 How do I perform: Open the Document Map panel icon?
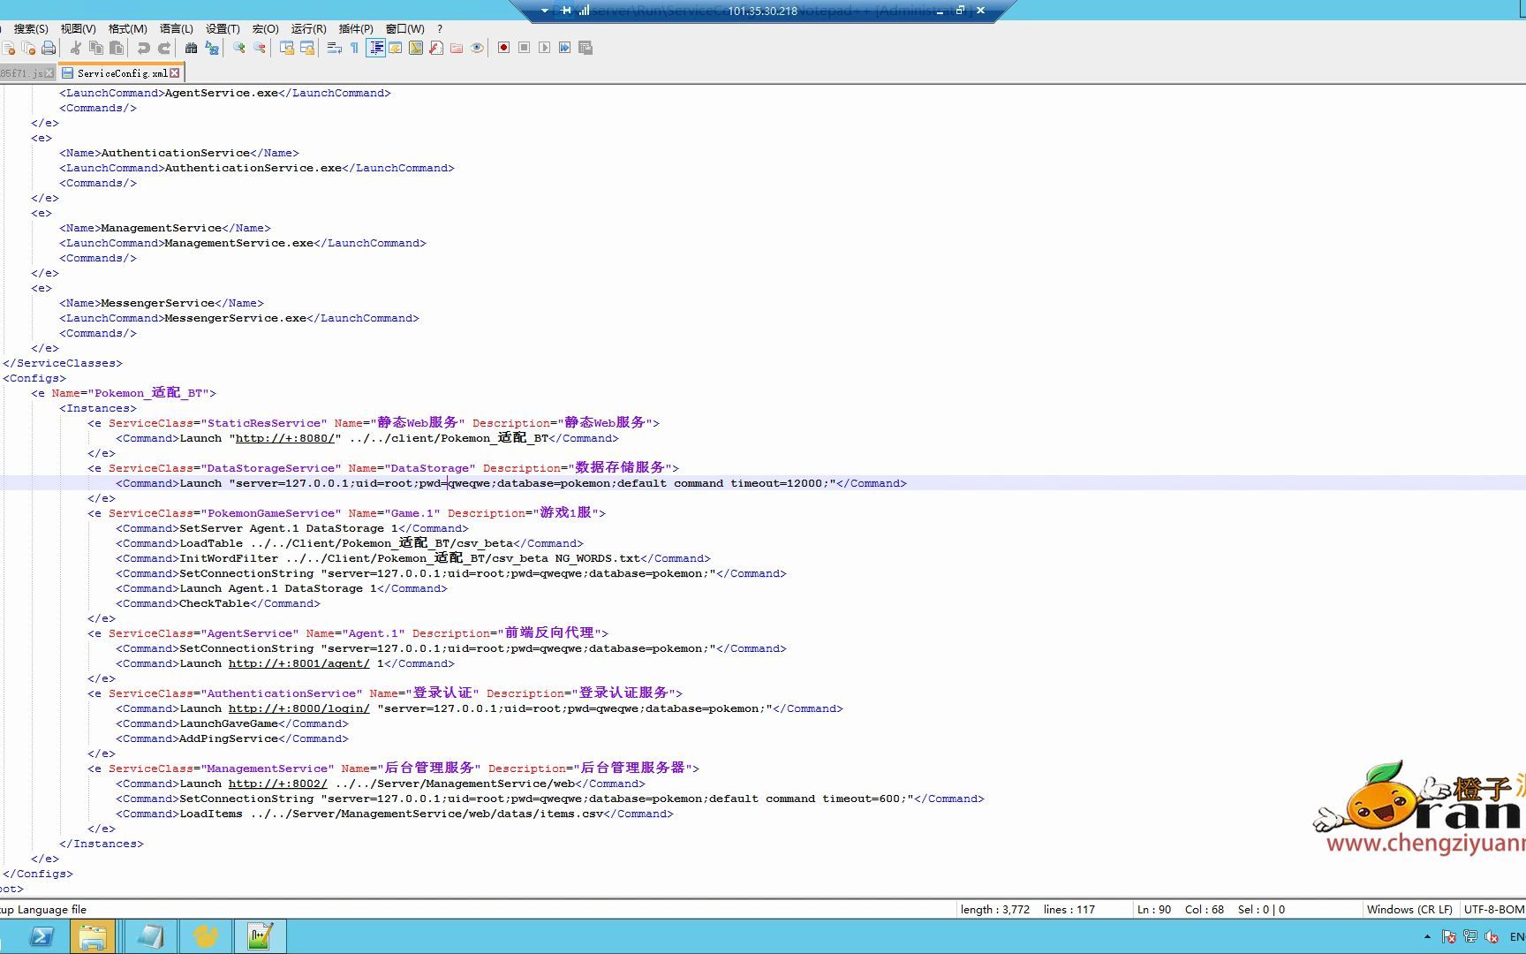[x=416, y=48]
